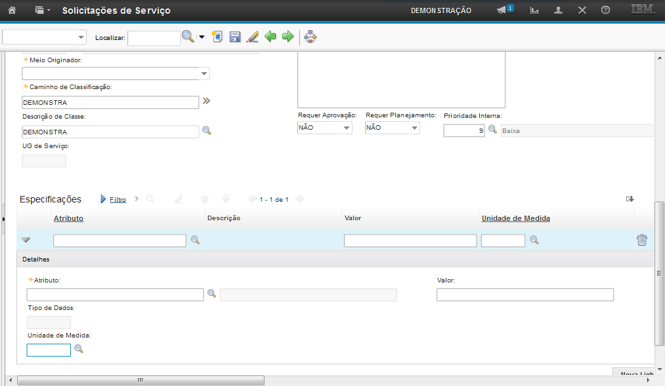Go to the next record green arrow

coord(288,37)
